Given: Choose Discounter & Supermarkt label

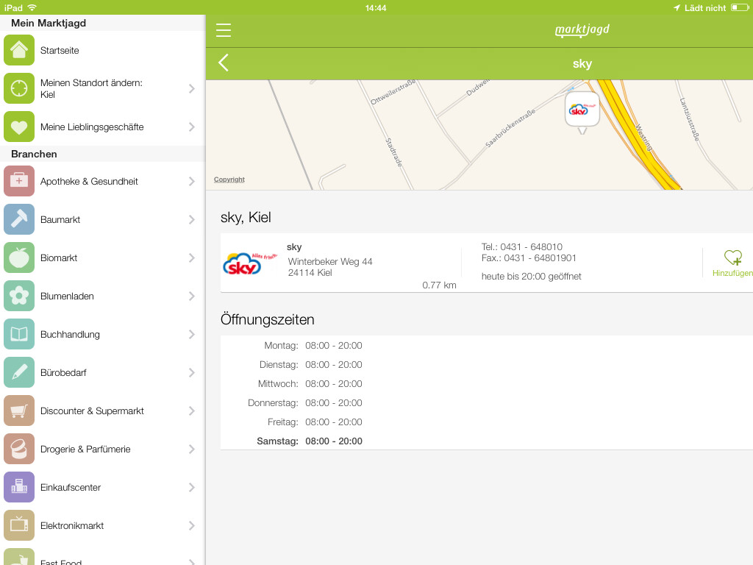Looking at the screenshot, I should click(92, 411).
